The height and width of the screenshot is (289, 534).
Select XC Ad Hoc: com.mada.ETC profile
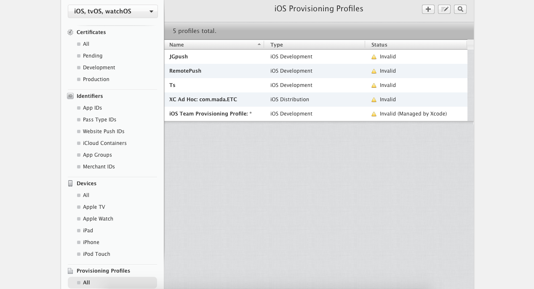point(203,100)
